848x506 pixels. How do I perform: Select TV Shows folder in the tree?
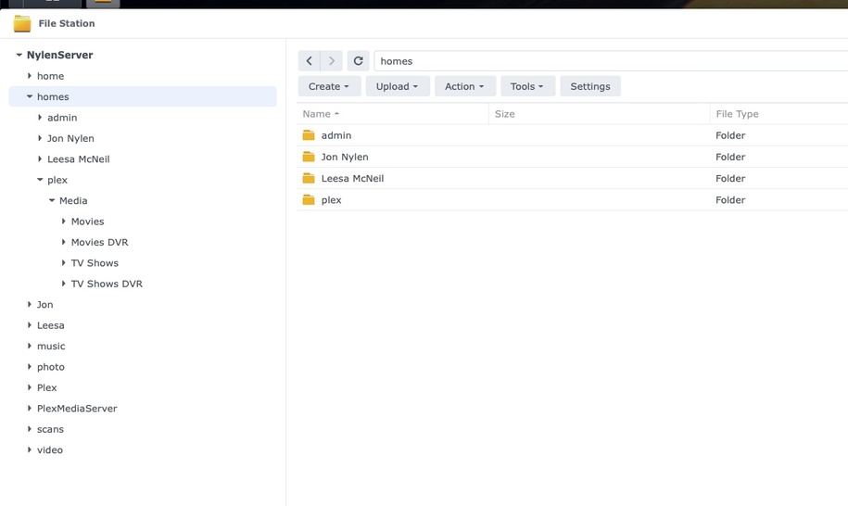click(95, 263)
